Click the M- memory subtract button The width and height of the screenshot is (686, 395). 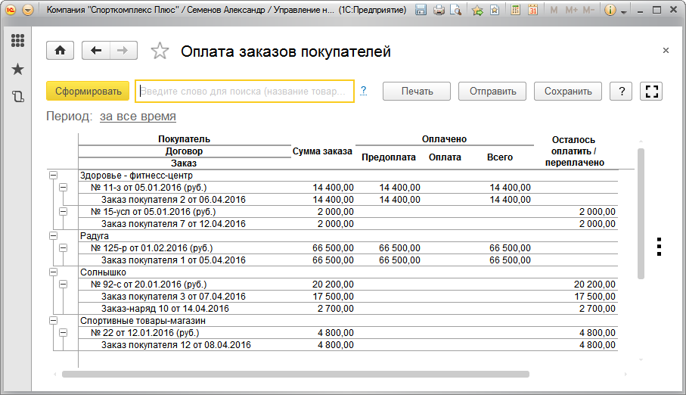coord(588,10)
